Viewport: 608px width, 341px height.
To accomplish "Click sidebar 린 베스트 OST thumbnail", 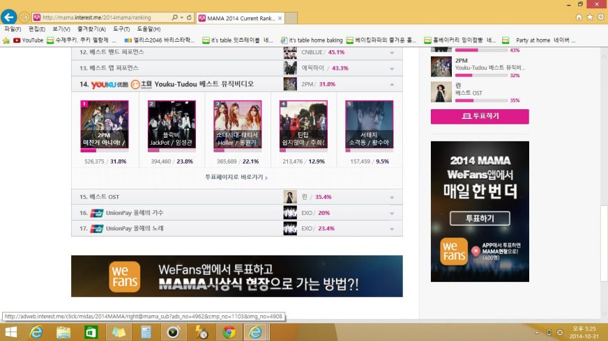I will tap(441, 92).
